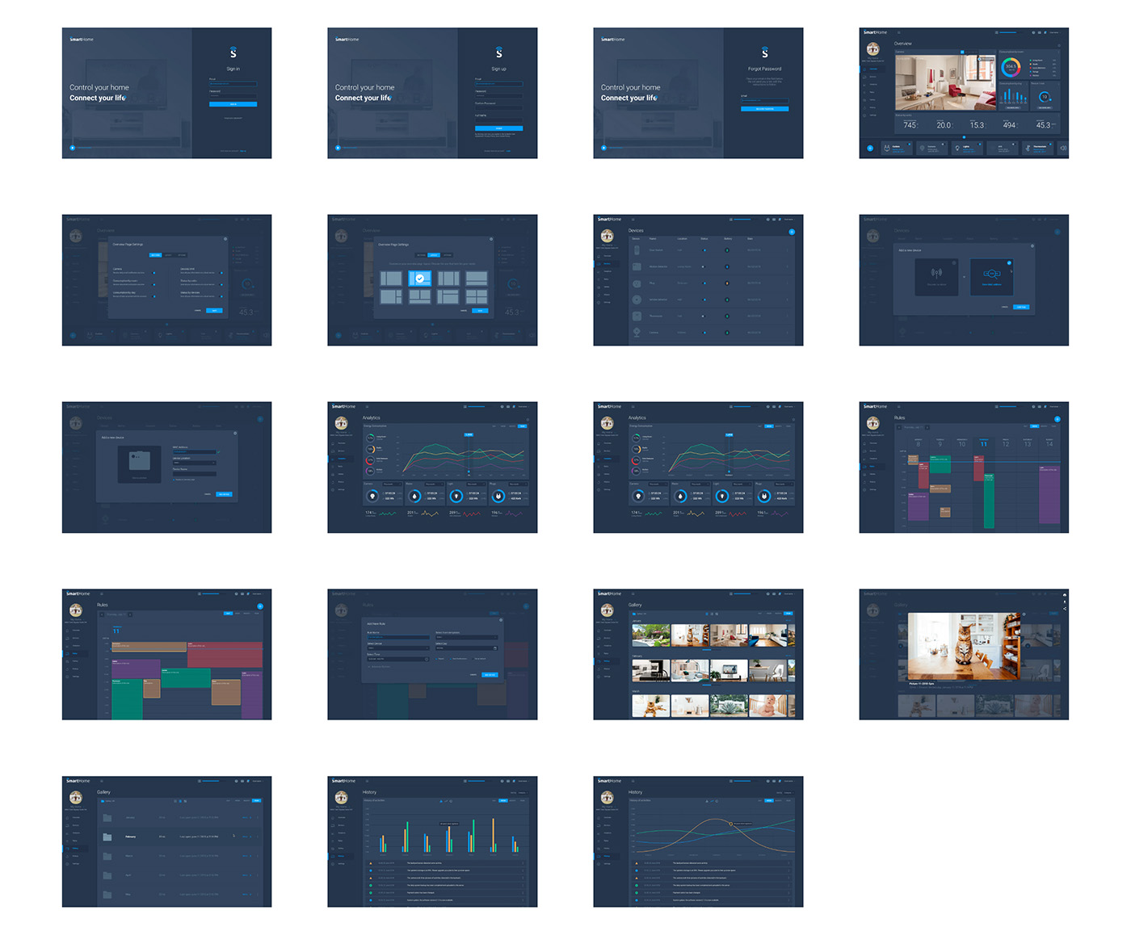This screenshot has height=952, width=1131.
Task: Toggle the Door Switch status in Devices list
Action: tap(704, 250)
